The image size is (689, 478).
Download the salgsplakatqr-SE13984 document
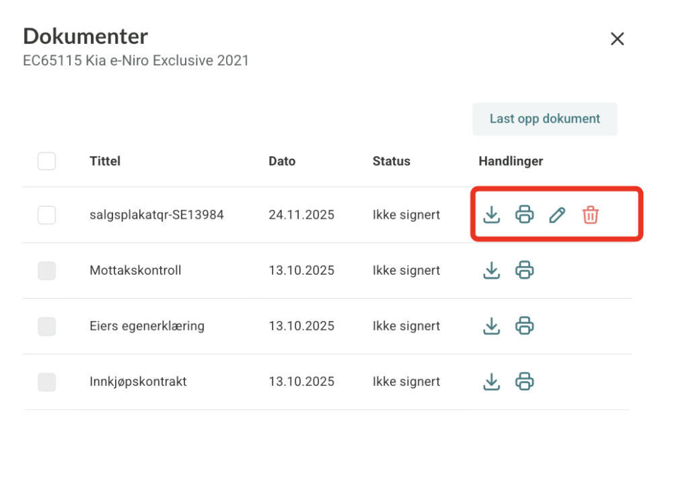[x=492, y=215]
